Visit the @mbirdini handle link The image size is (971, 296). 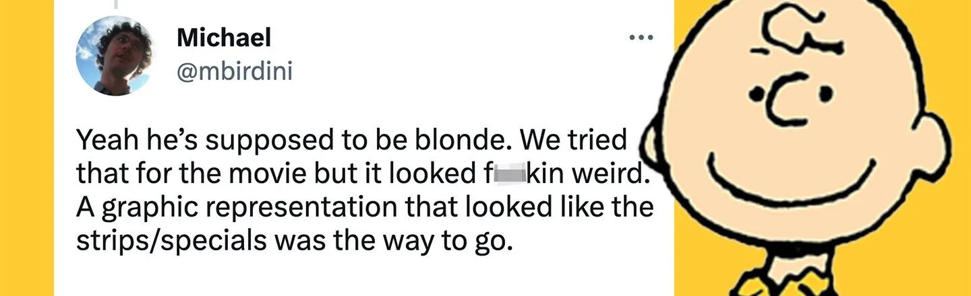coord(235,71)
